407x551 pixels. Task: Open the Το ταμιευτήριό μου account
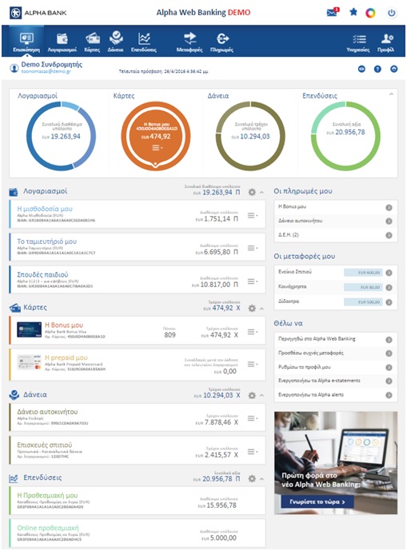click(46, 242)
